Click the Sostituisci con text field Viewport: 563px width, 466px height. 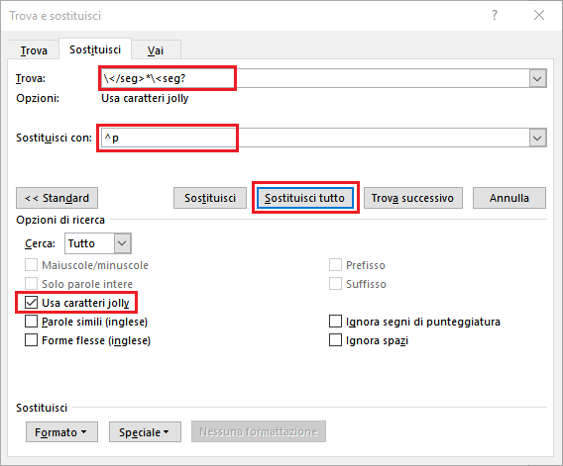(x=315, y=138)
